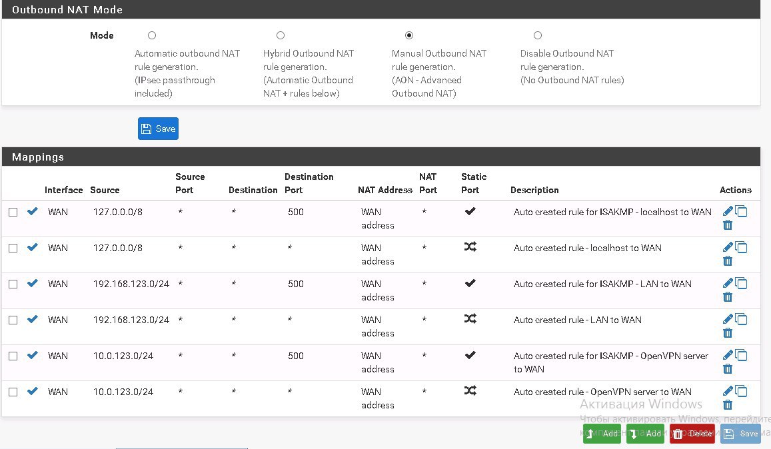Click source 10.0.123.0/24 in the 'OpenVPN server to WAN' row
The width and height of the screenshot is (771, 449).
point(123,392)
